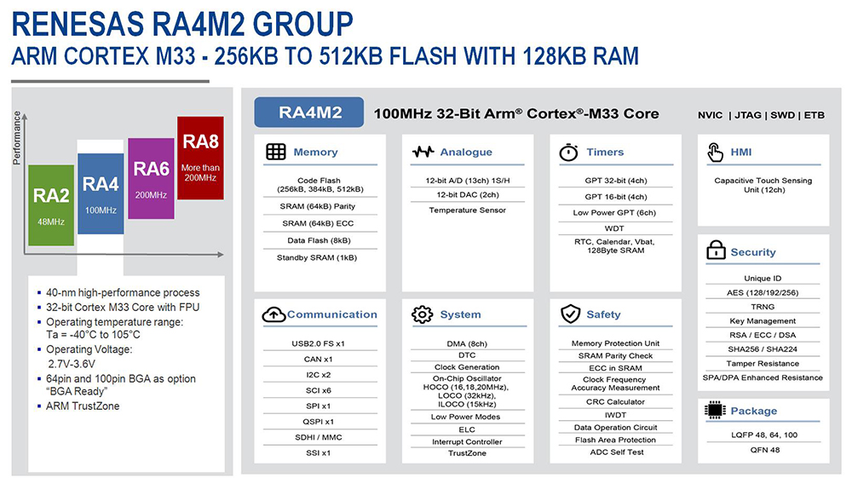This screenshot has height=478, width=852.
Task: Click the Memory grid icon
Action: pyautogui.click(x=275, y=152)
